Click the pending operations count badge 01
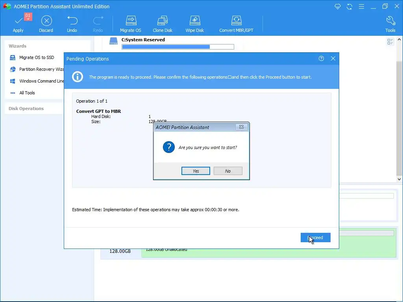The height and width of the screenshot is (302, 403). (28, 16)
